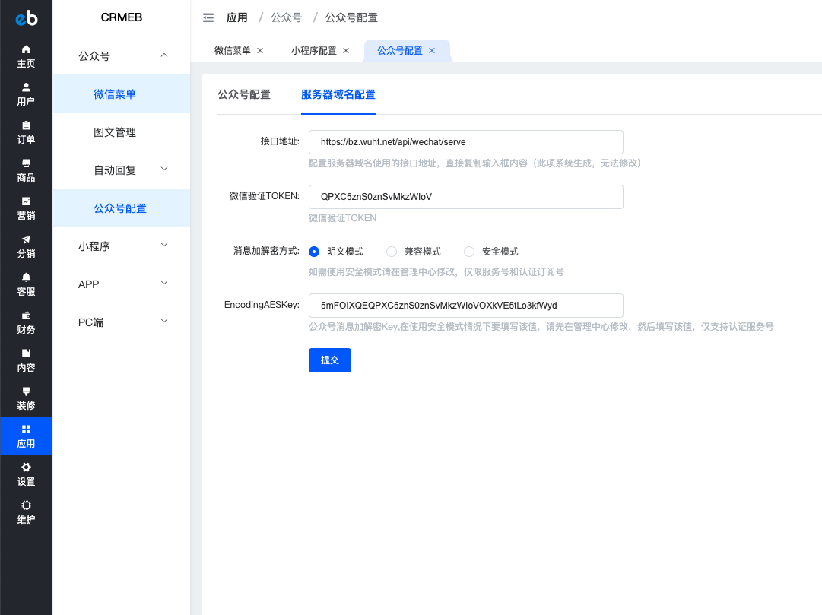Click the 客服 customer service bell icon

pyautogui.click(x=26, y=277)
